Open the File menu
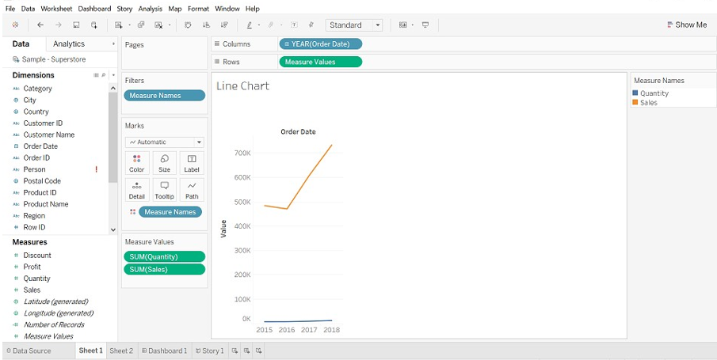This screenshot has width=717, height=360. [10, 9]
